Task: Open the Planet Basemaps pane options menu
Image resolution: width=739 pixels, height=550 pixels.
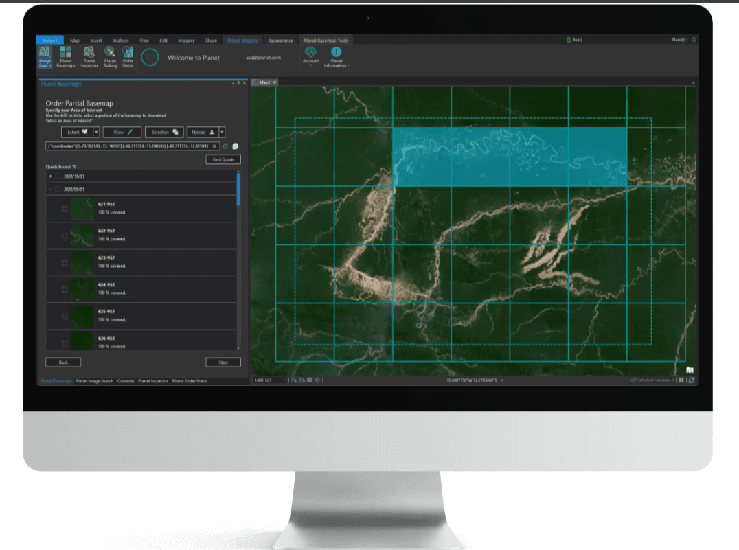Action: 233,83
